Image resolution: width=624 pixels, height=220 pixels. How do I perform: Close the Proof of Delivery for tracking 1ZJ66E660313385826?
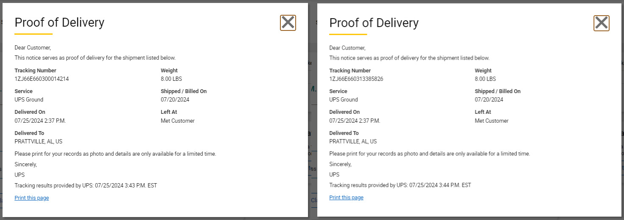click(602, 23)
